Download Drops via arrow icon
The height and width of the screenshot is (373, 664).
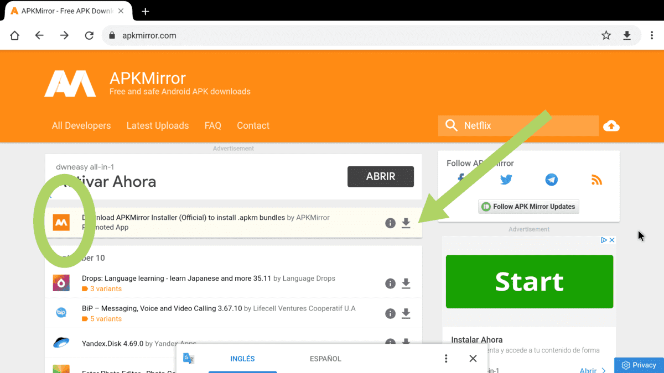[x=406, y=283]
